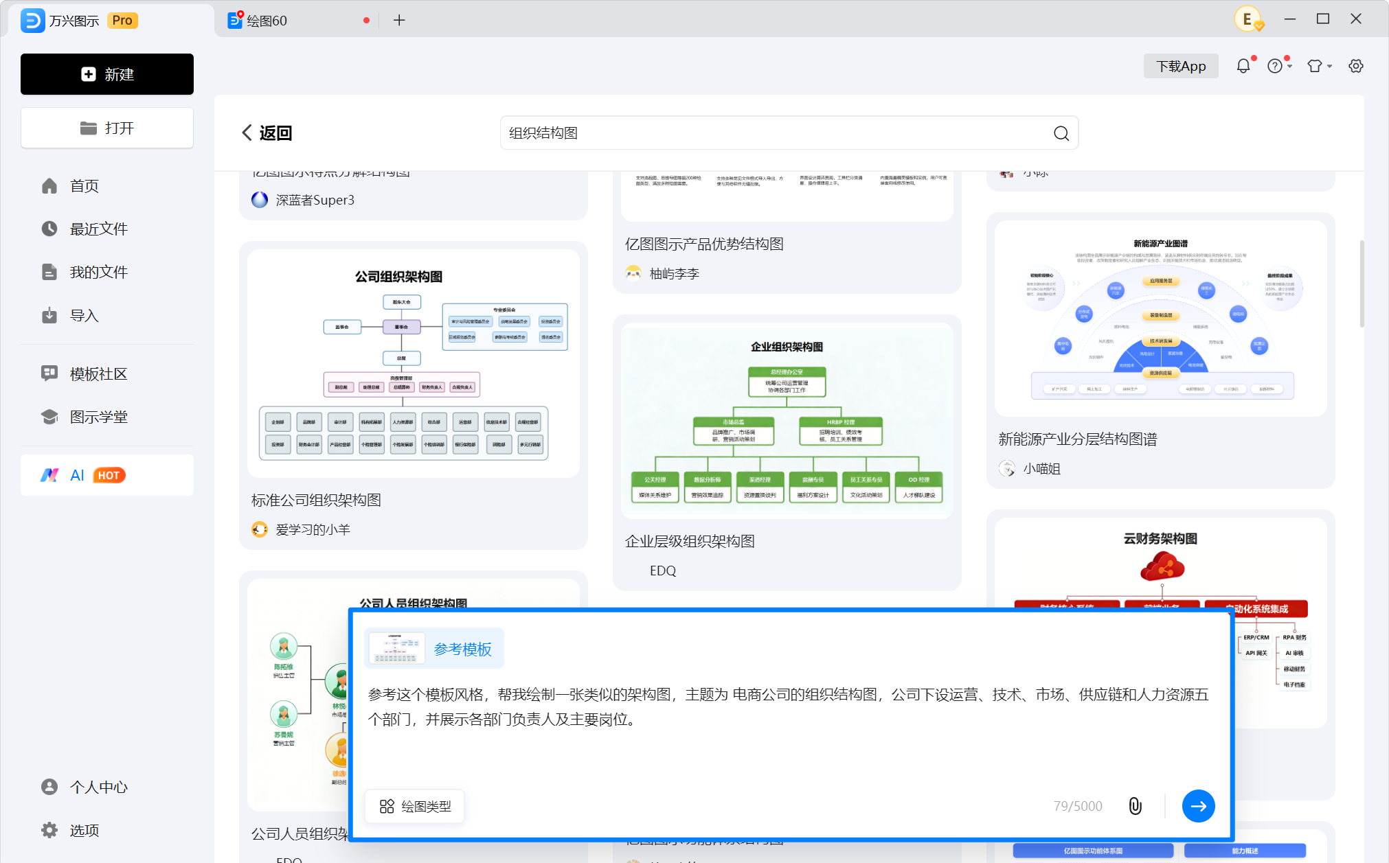
Task: Click the graduation cap icon beside 图示学堂
Action: [x=49, y=417]
